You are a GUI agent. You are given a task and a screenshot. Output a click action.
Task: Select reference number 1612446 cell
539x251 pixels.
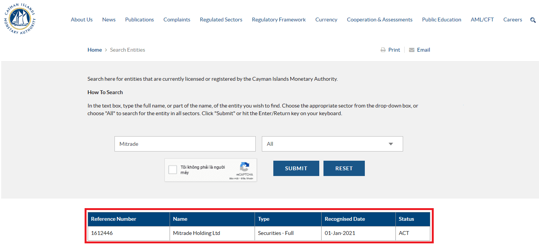pos(129,233)
